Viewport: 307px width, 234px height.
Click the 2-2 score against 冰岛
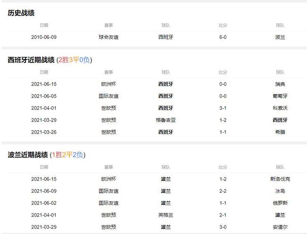coord(222,191)
